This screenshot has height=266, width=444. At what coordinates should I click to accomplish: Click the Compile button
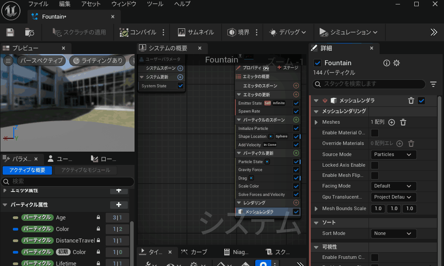point(138,32)
